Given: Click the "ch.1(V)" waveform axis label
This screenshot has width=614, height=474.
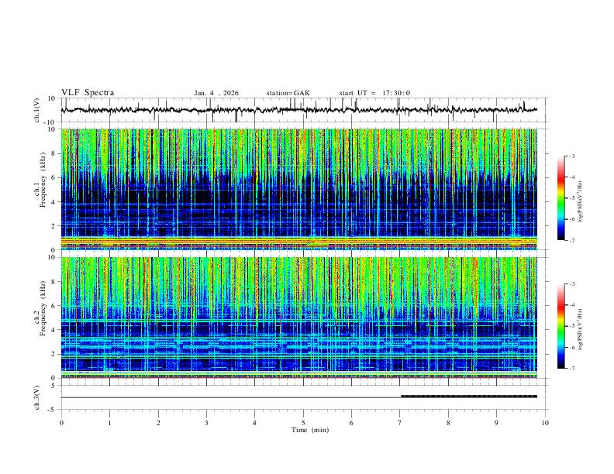Looking at the screenshot, I should pyautogui.click(x=37, y=110).
